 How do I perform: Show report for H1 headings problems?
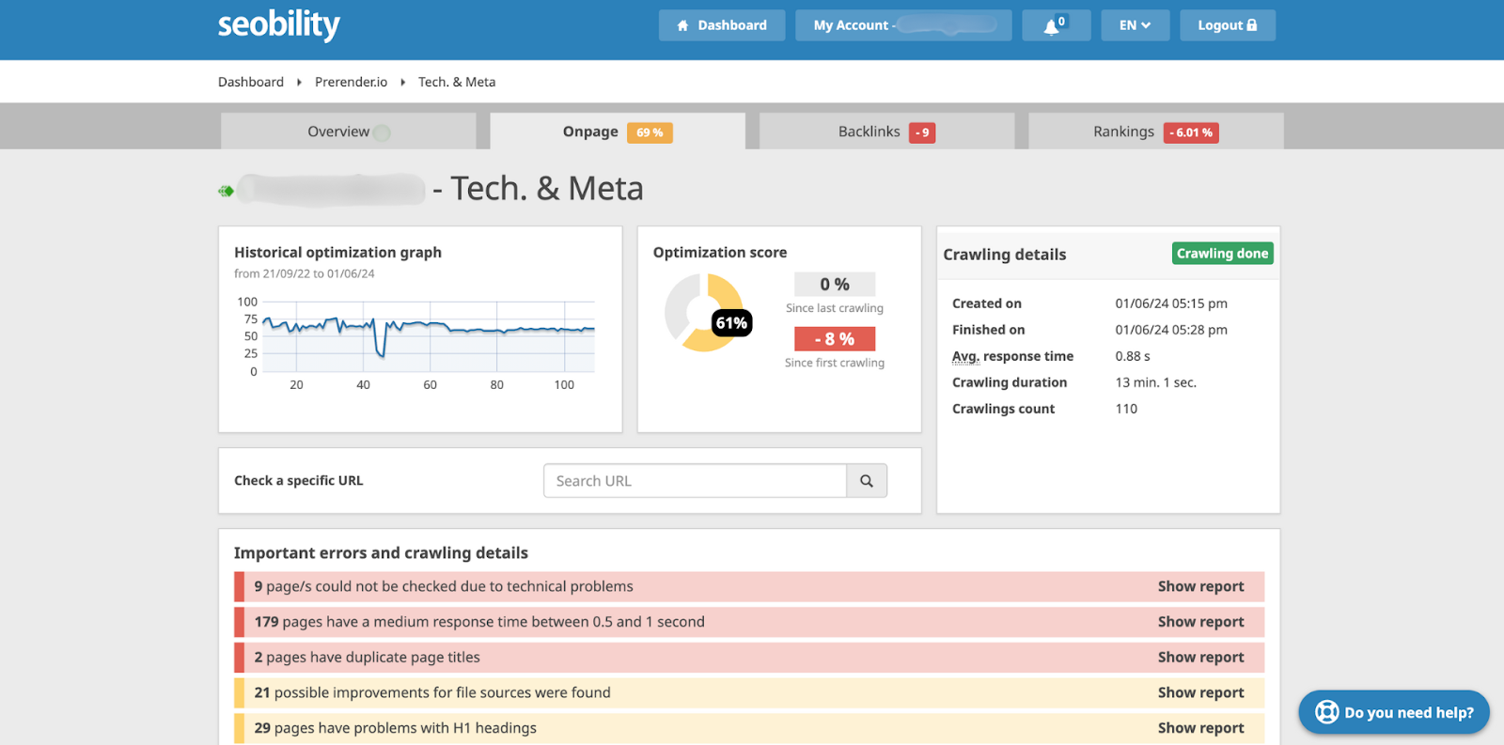[x=1200, y=728]
